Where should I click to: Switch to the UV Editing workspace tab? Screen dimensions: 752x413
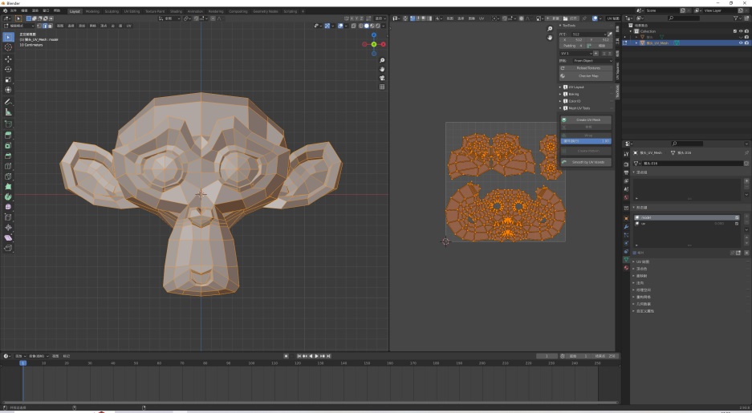[131, 11]
